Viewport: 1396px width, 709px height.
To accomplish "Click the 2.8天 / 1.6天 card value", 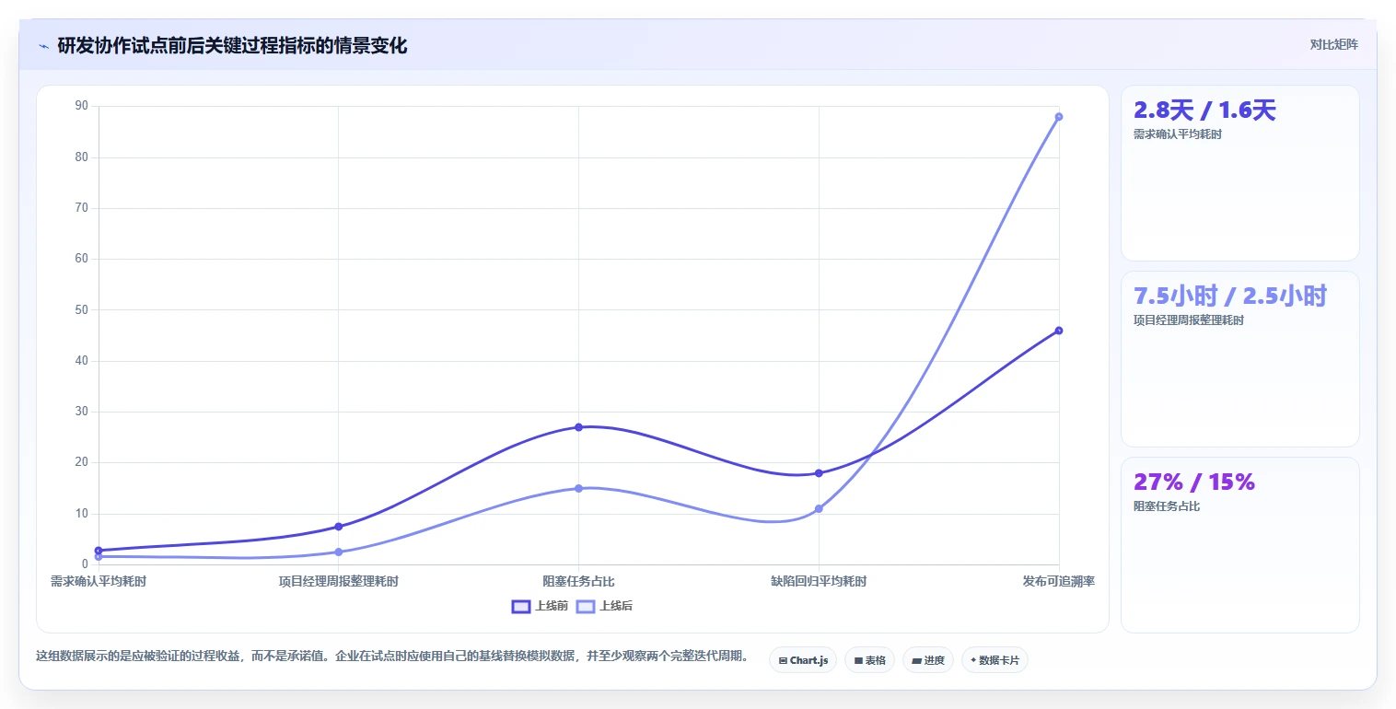I will click(1204, 110).
